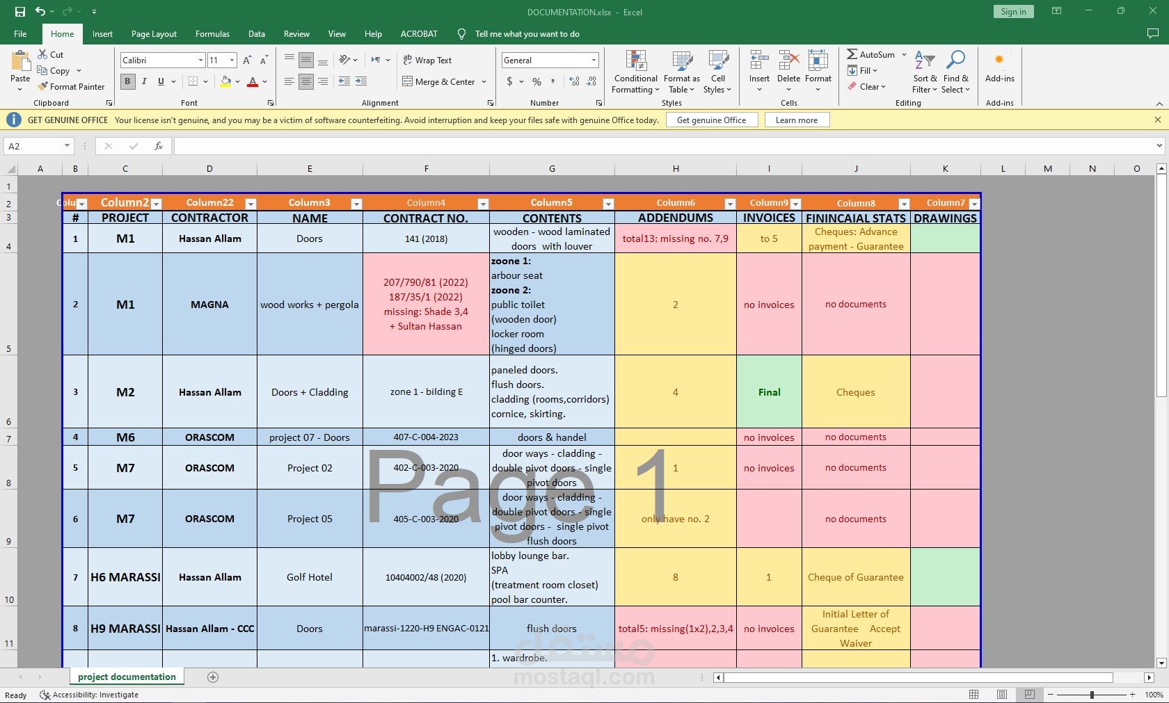Click the Insert cells icon
1169x703 pixels.
click(759, 60)
